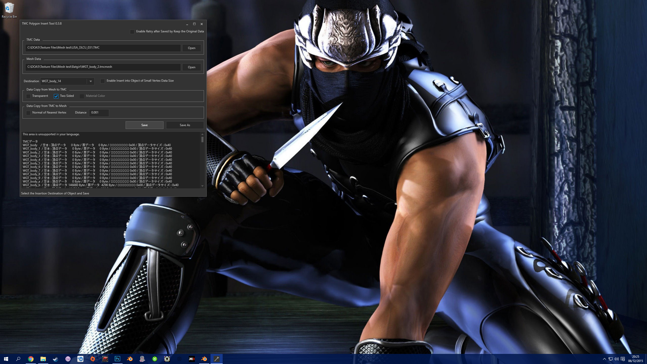Image resolution: width=647 pixels, height=364 pixels.
Task: Enable Retry after Saved checkbox
Action: (132, 32)
